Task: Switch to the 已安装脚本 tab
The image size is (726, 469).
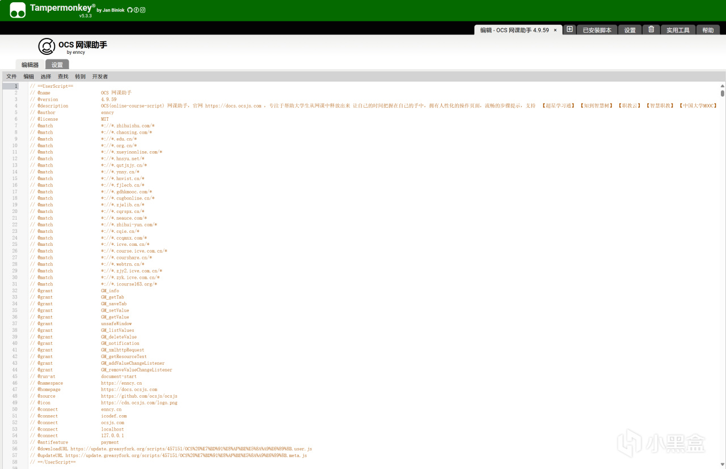Action: point(597,30)
